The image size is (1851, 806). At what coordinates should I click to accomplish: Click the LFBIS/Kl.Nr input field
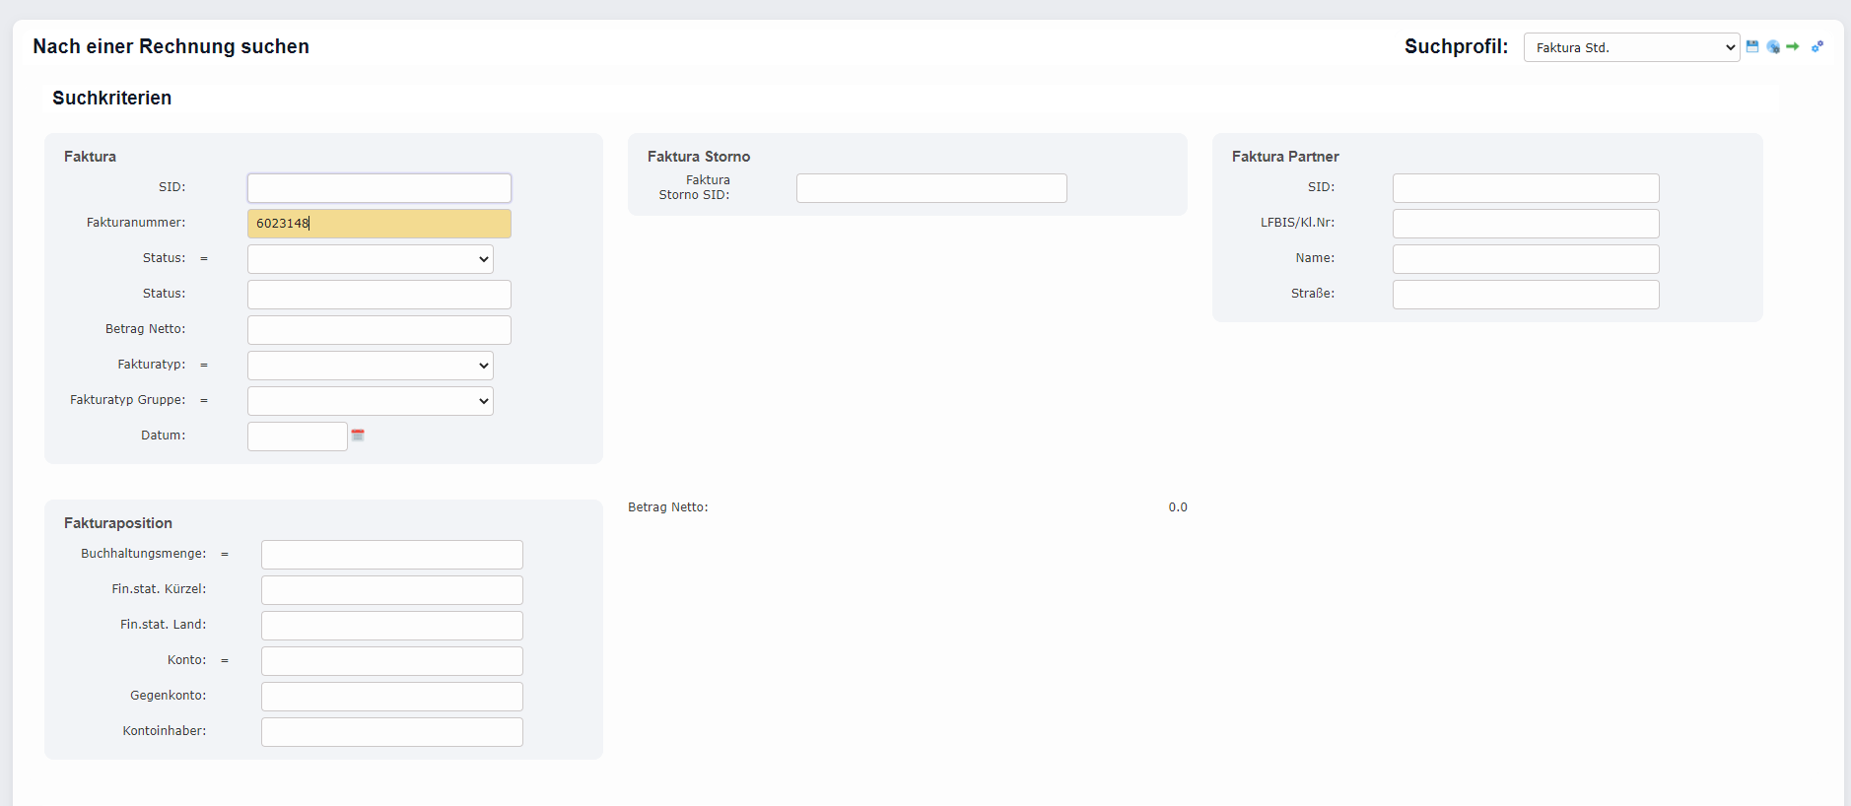pyautogui.click(x=1525, y=224)
